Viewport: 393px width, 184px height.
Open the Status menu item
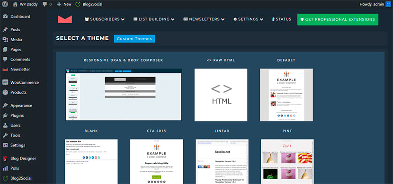tap(281, 19)
